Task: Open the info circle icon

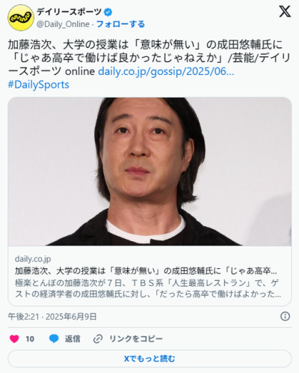Action: tap(285, 316)
